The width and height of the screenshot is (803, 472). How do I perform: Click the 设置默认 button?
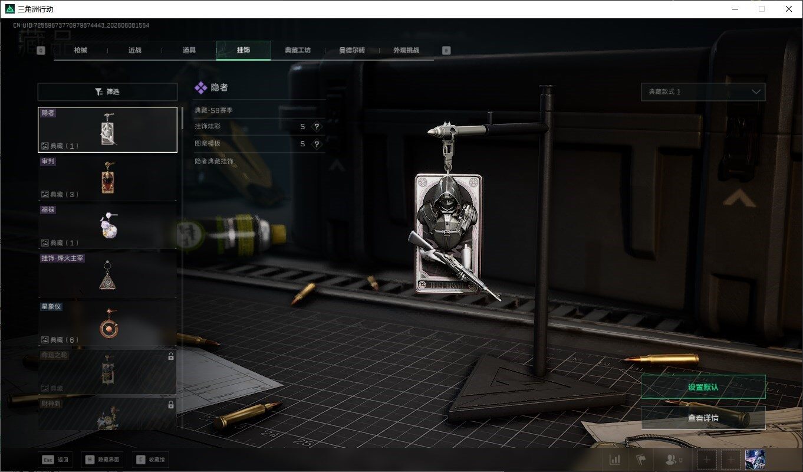point(703,387)
